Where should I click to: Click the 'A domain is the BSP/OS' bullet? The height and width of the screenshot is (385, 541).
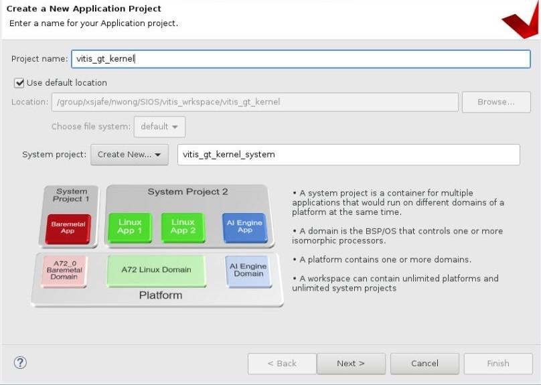(397, 236)
